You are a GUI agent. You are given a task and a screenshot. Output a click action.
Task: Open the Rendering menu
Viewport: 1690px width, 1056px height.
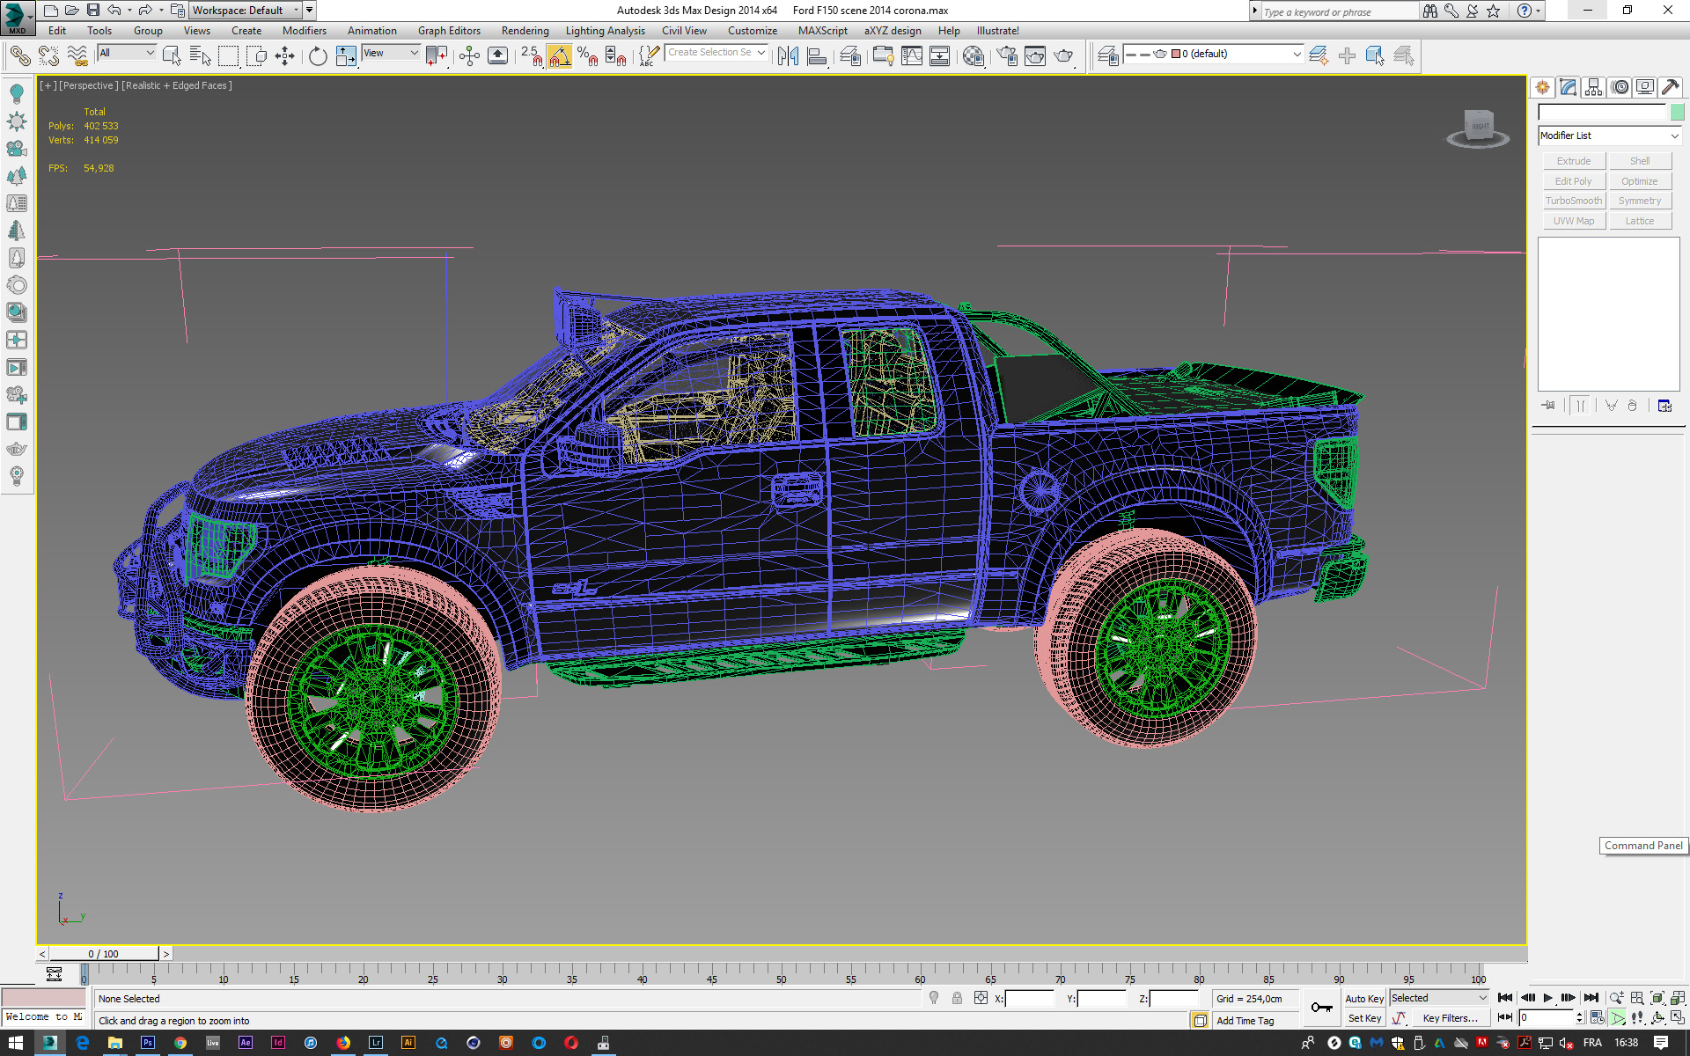point(525,31)
